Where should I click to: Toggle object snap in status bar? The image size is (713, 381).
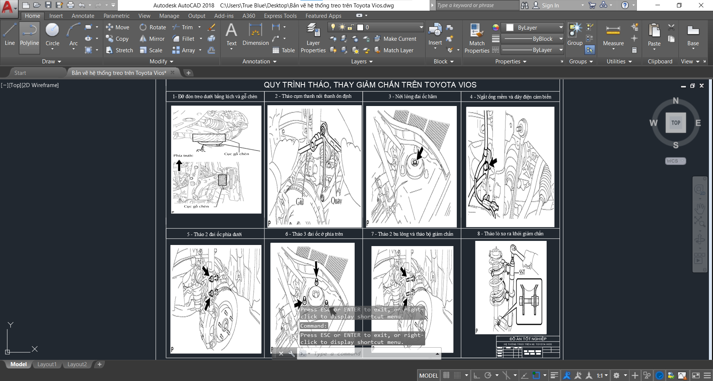pyautogui.click(x=536, y=375)
